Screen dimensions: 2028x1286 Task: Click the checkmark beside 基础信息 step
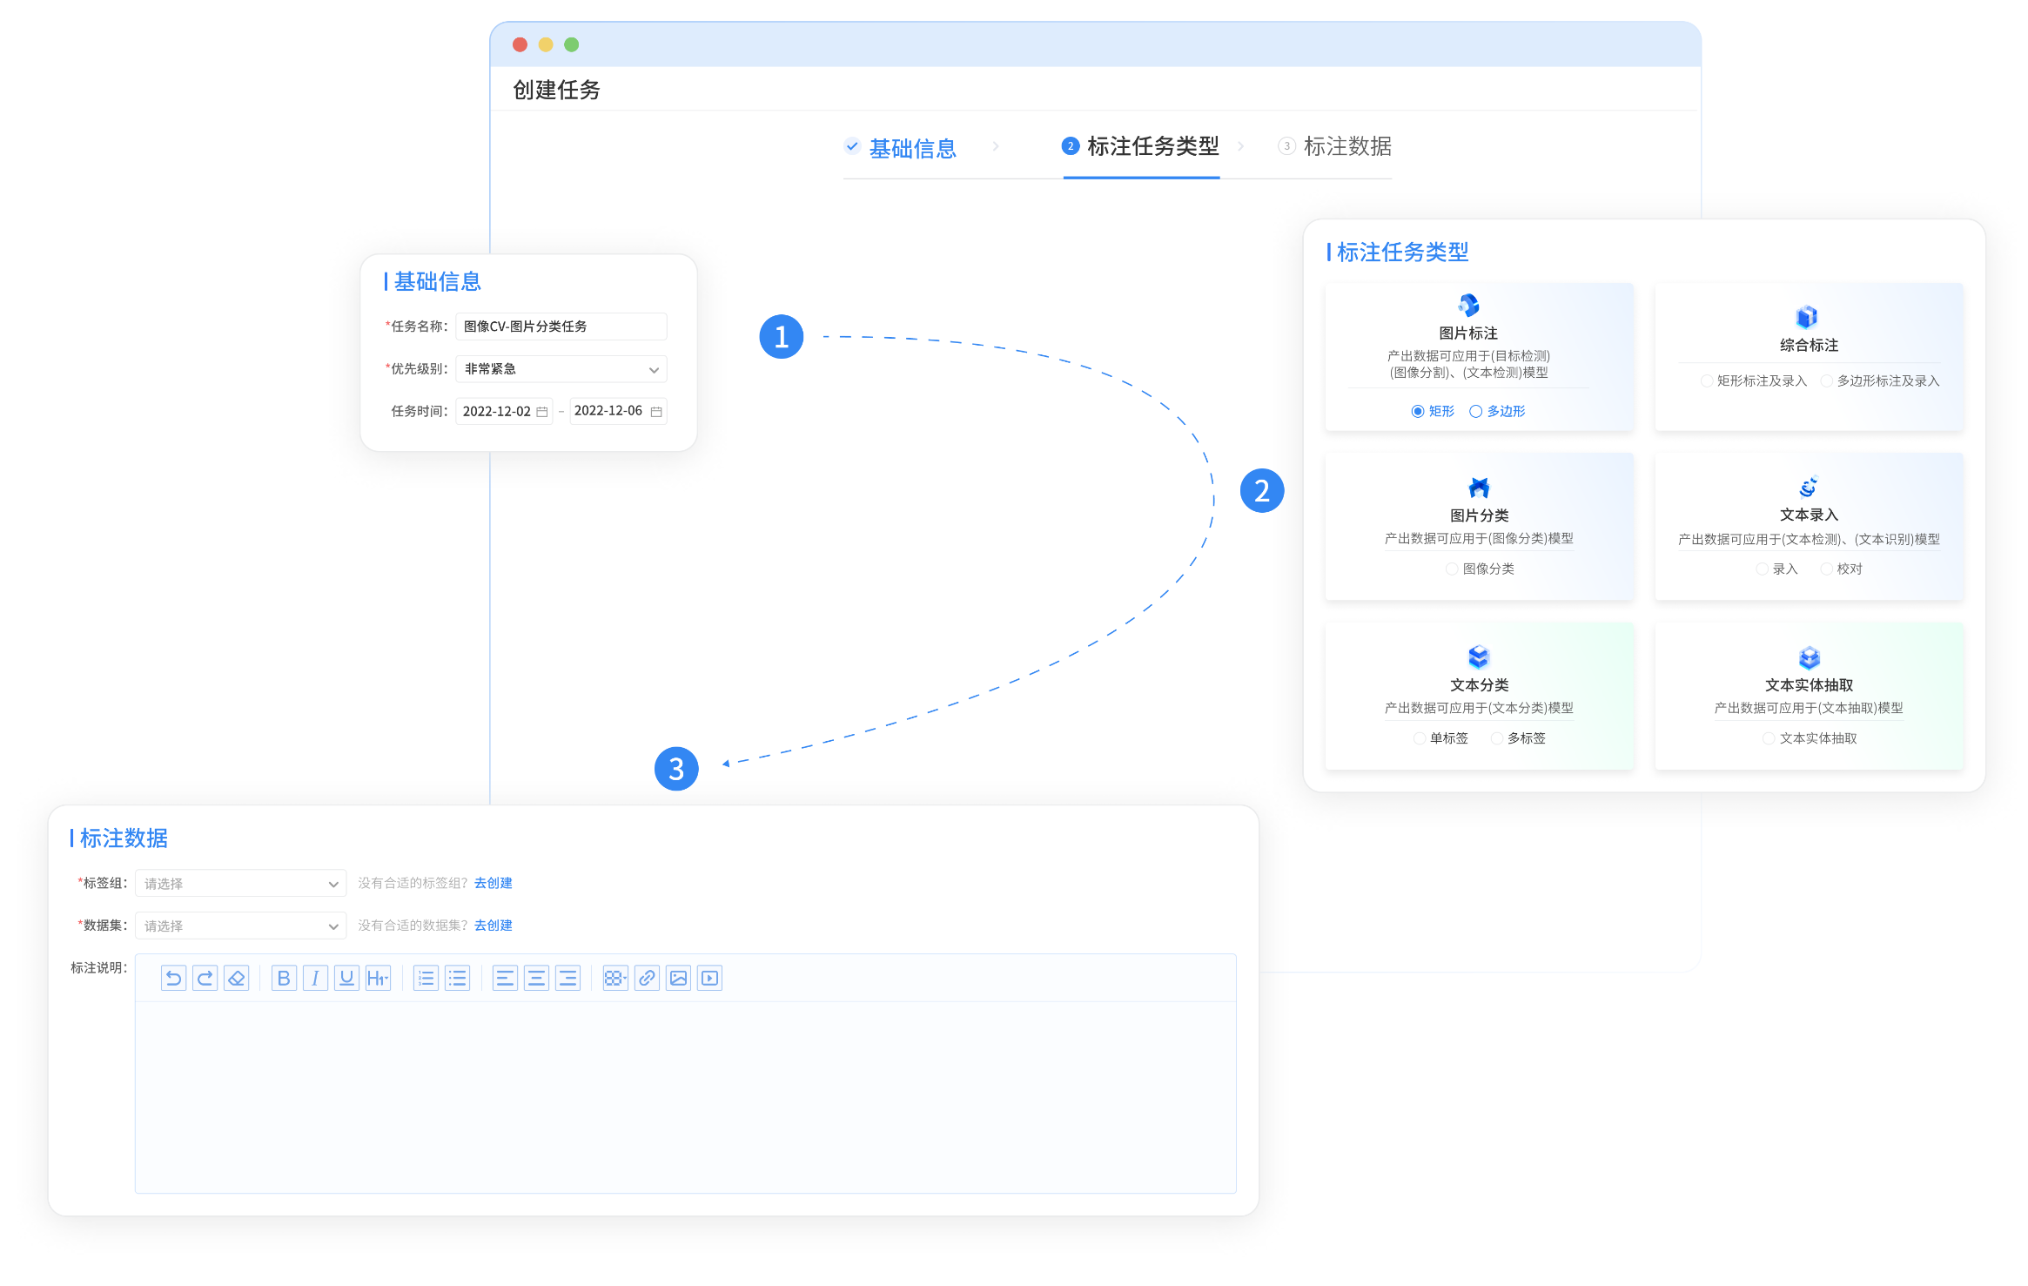click(x=852, y=146)
